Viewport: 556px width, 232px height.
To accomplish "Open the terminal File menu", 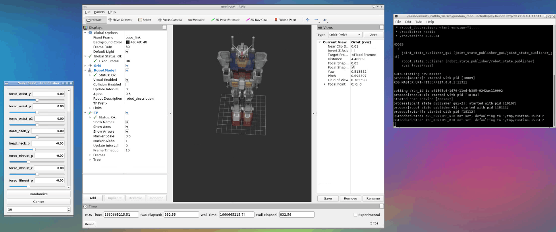I will (398, 22).
